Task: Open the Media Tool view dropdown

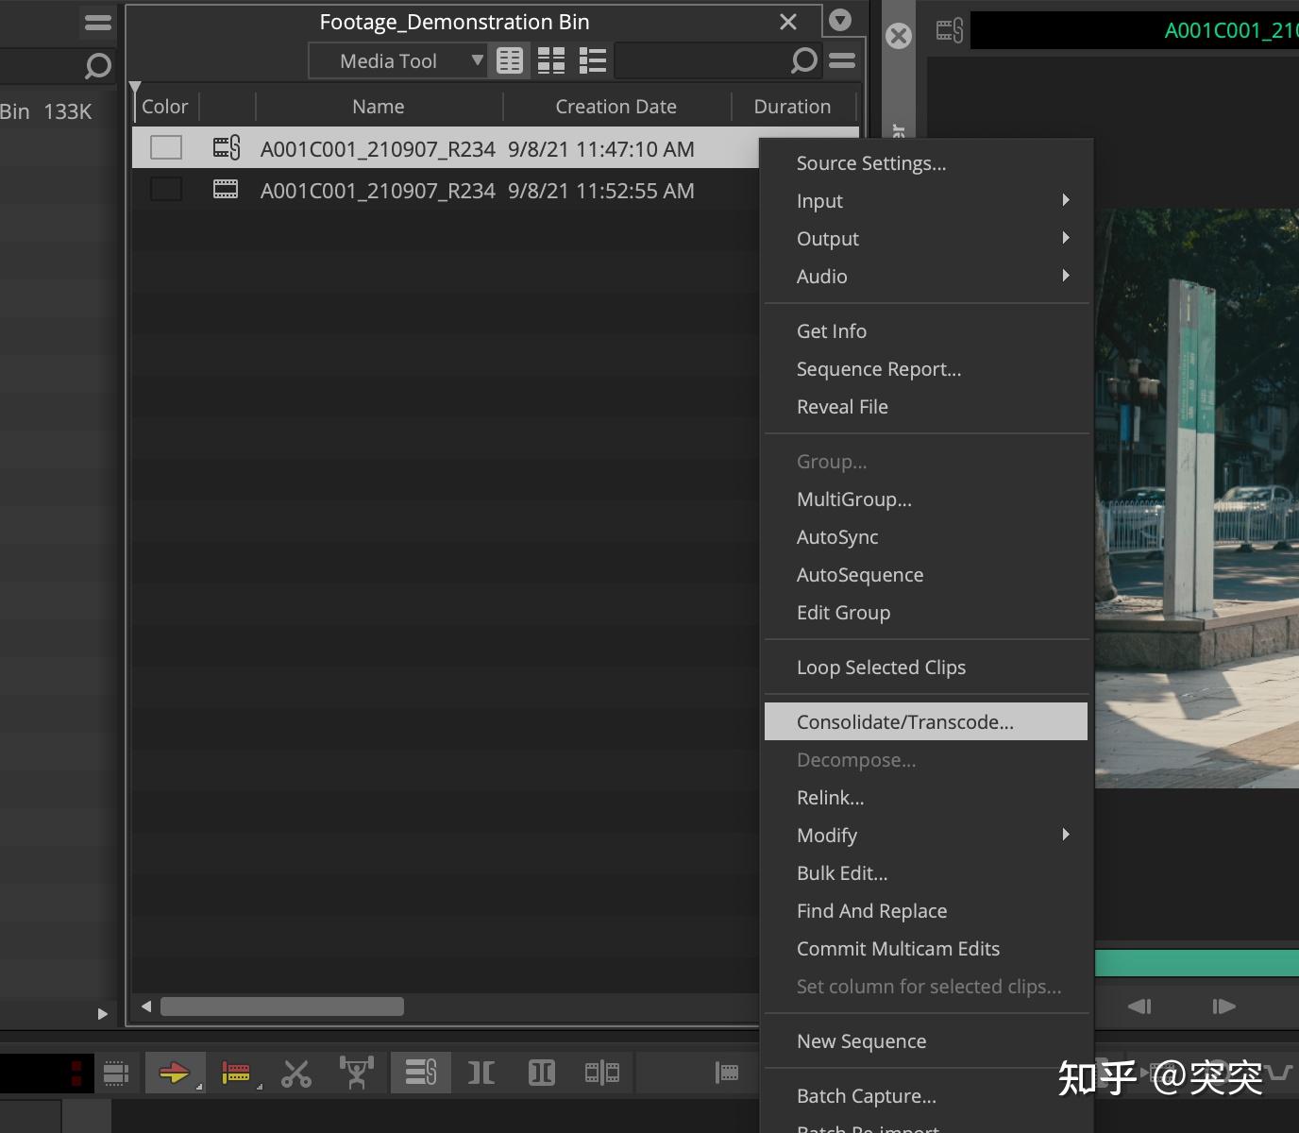Action: 398,61
